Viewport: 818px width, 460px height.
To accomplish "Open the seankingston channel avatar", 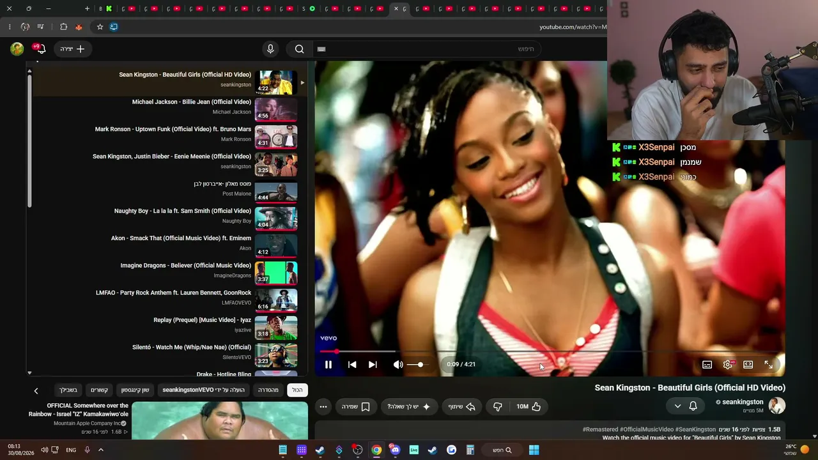I will [776, 405].
